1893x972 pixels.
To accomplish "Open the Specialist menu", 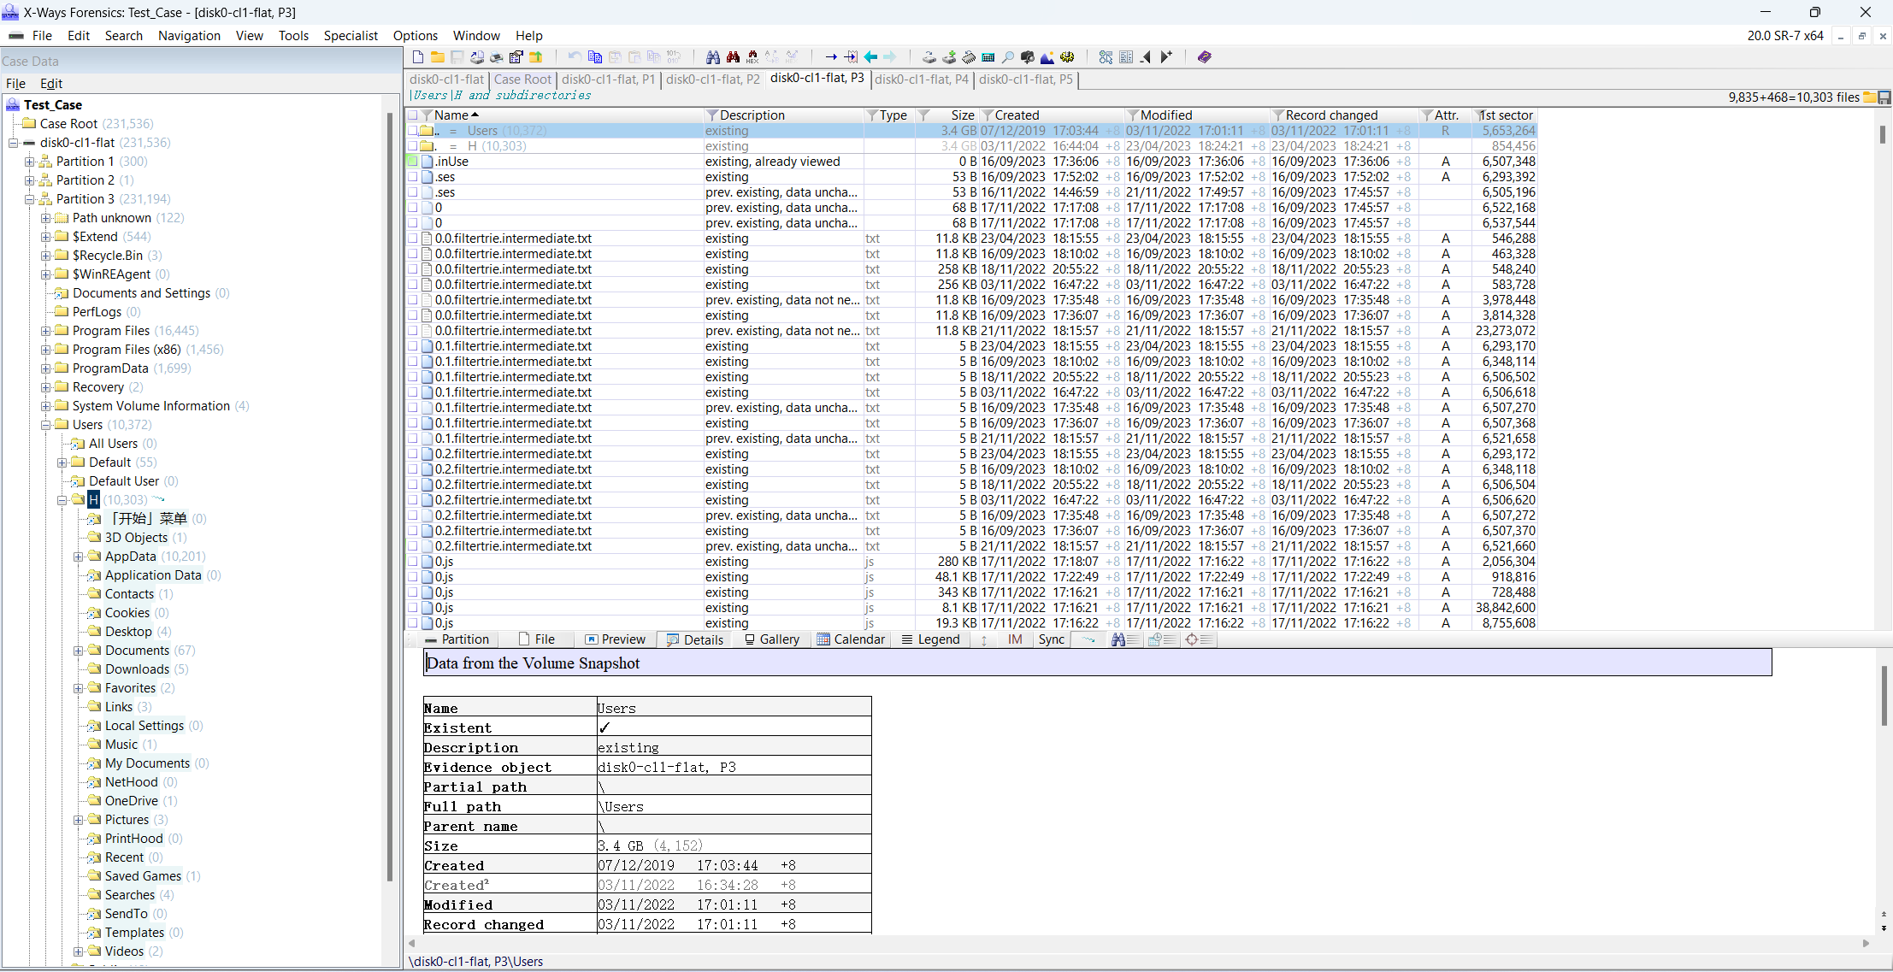I will pos(347,35).
